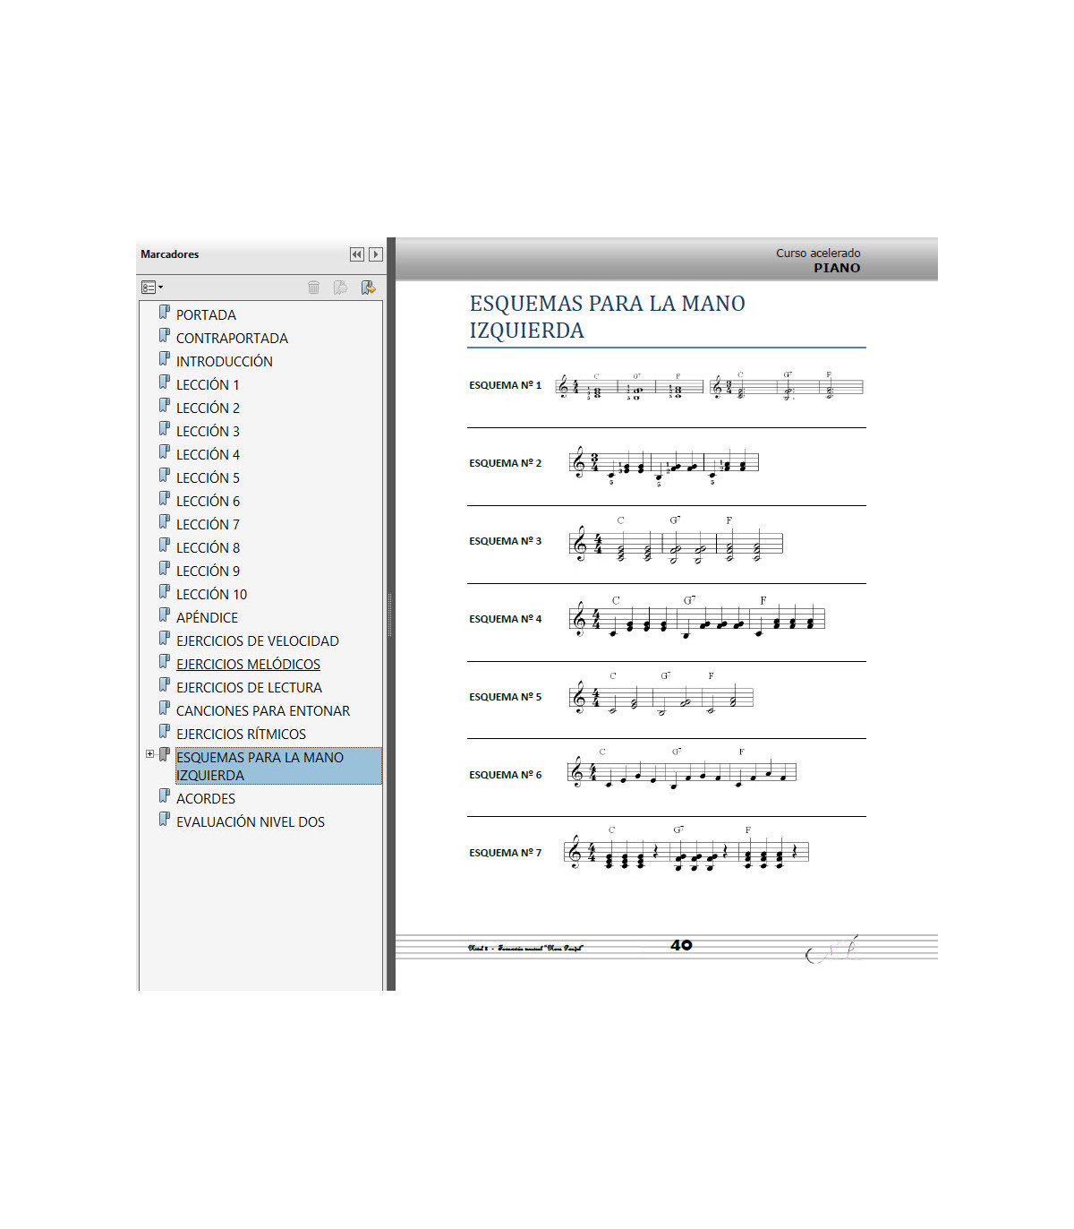Click the bookmark icon beside EJERCICIOS RÍTMICOS
Viewport: 1074px width, 1229px height.
(x=165, y=732)
